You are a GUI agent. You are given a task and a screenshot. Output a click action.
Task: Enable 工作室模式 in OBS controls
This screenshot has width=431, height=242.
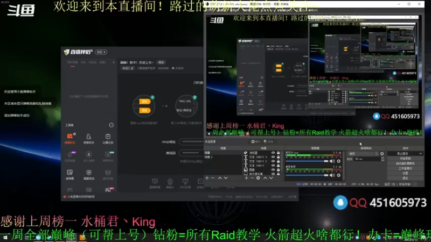(405, 168)
